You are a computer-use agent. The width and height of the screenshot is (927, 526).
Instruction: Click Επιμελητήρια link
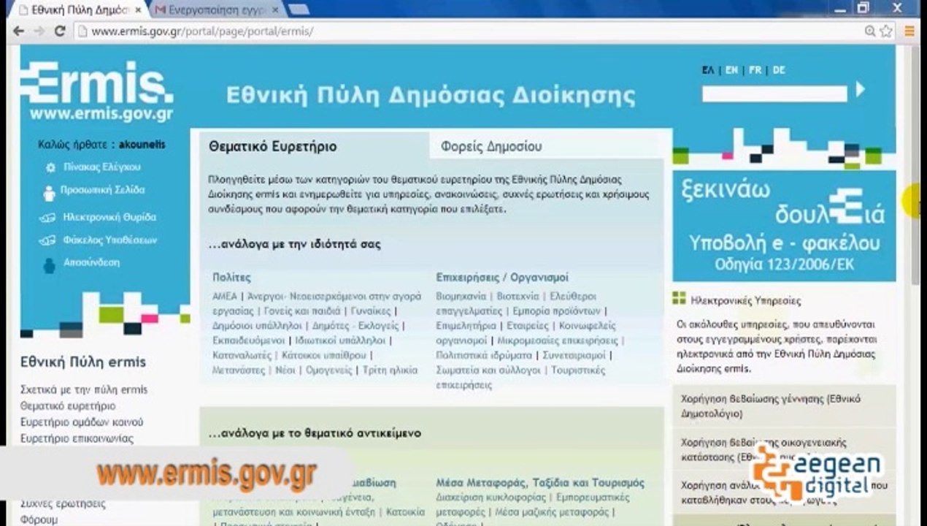point(466,326)
